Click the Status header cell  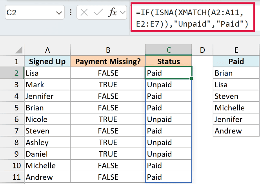pyautogui.click(x=169, y=61)
